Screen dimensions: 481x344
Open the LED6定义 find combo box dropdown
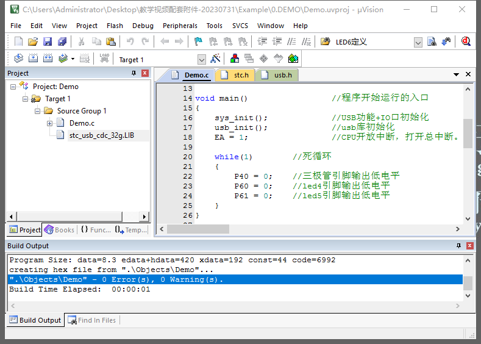tap(418, 42)
